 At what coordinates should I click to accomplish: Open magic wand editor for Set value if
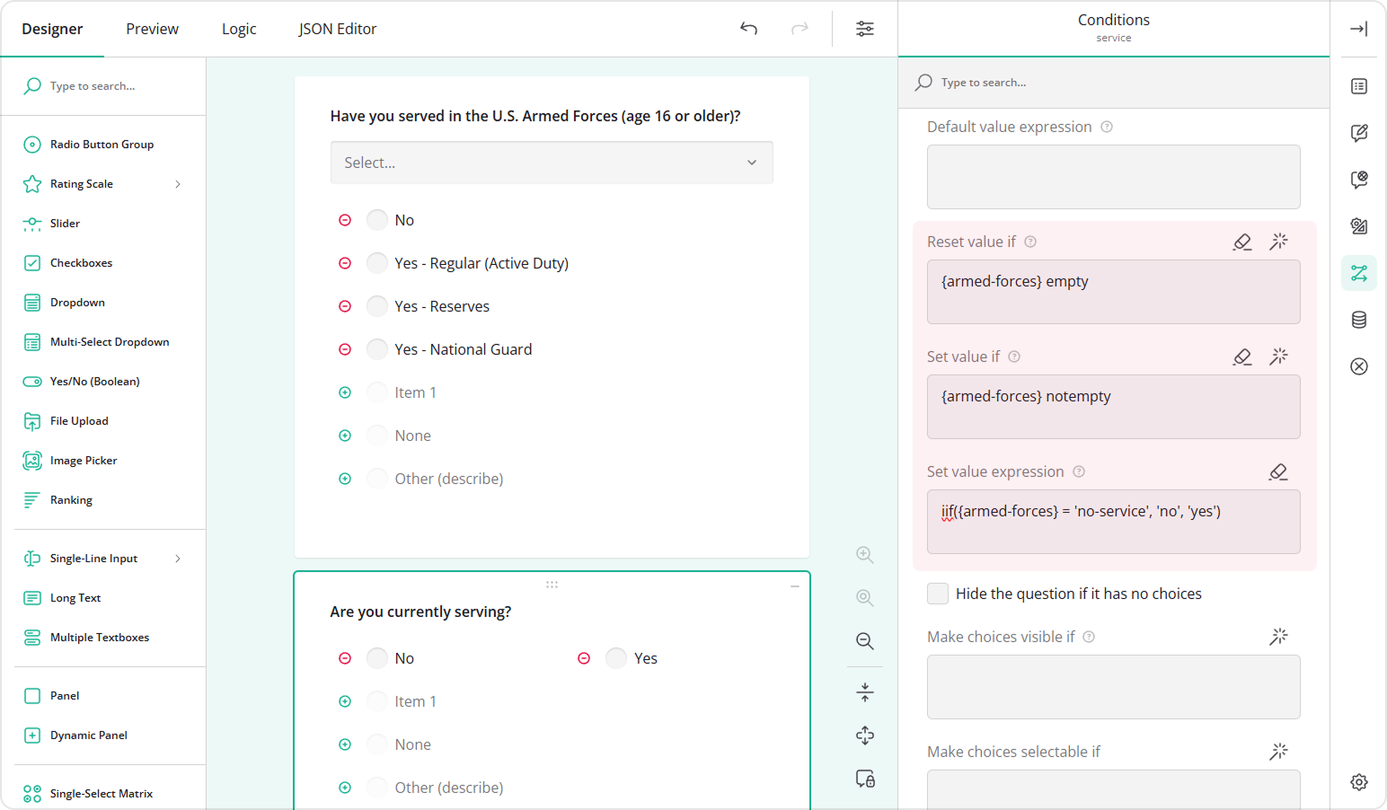(x=1278, y=357)
